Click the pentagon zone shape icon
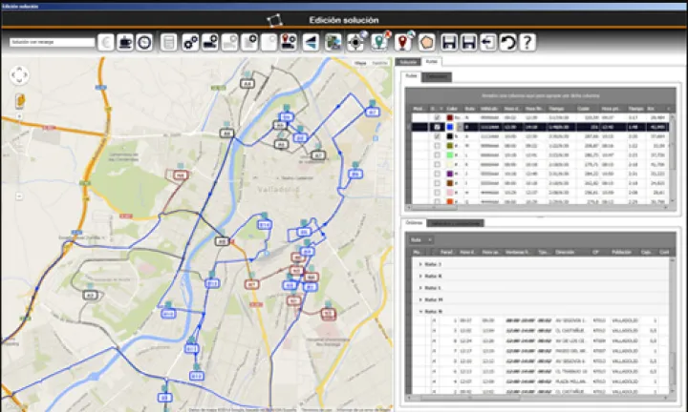The image size is (688, 412). [427, 42]
